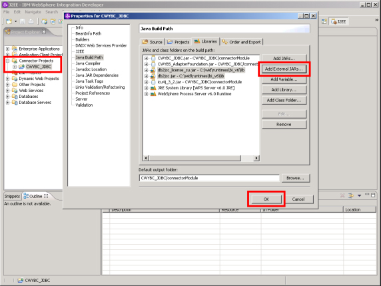
Task: Select Java Task Tags page
Action: [89, 81]
